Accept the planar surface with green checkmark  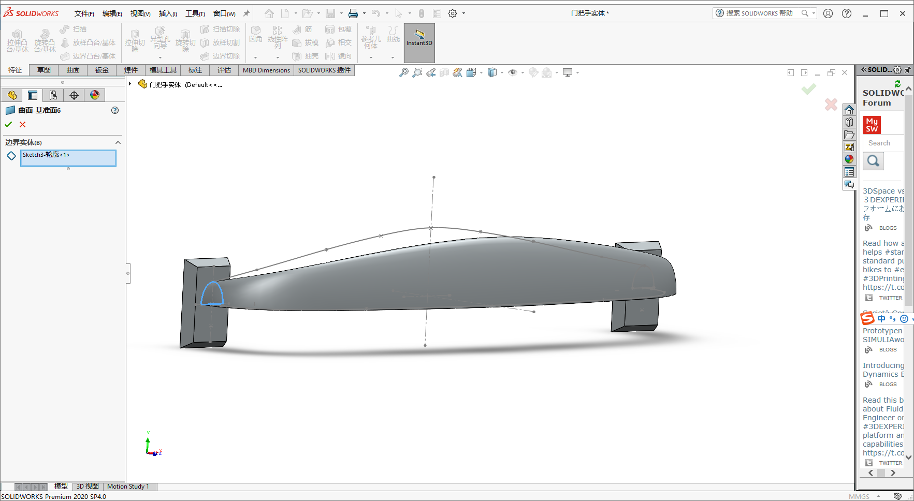(x=8, y=124)
